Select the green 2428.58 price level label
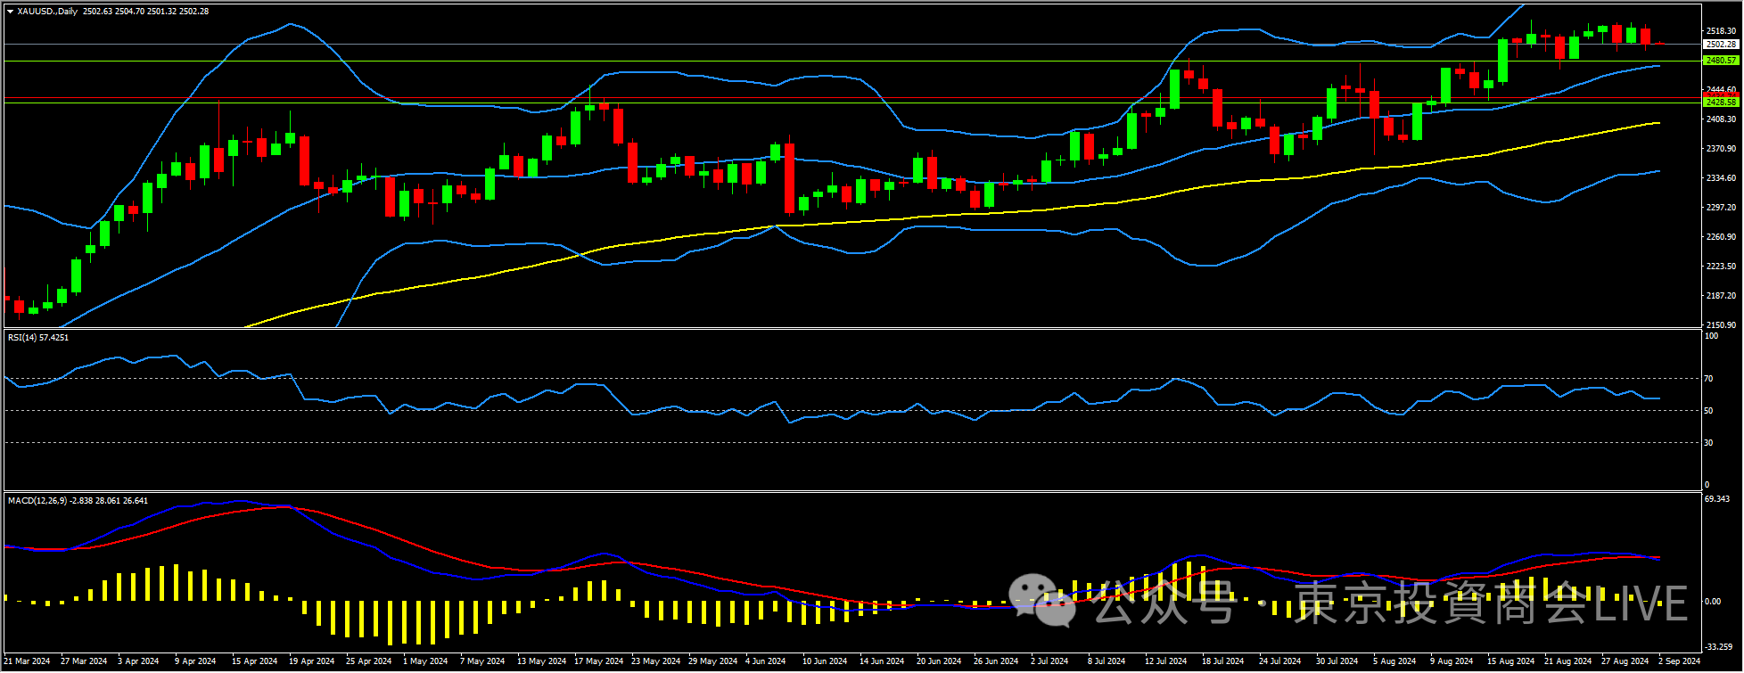This screenshot has width=1744, height=673. point(1720,103)
